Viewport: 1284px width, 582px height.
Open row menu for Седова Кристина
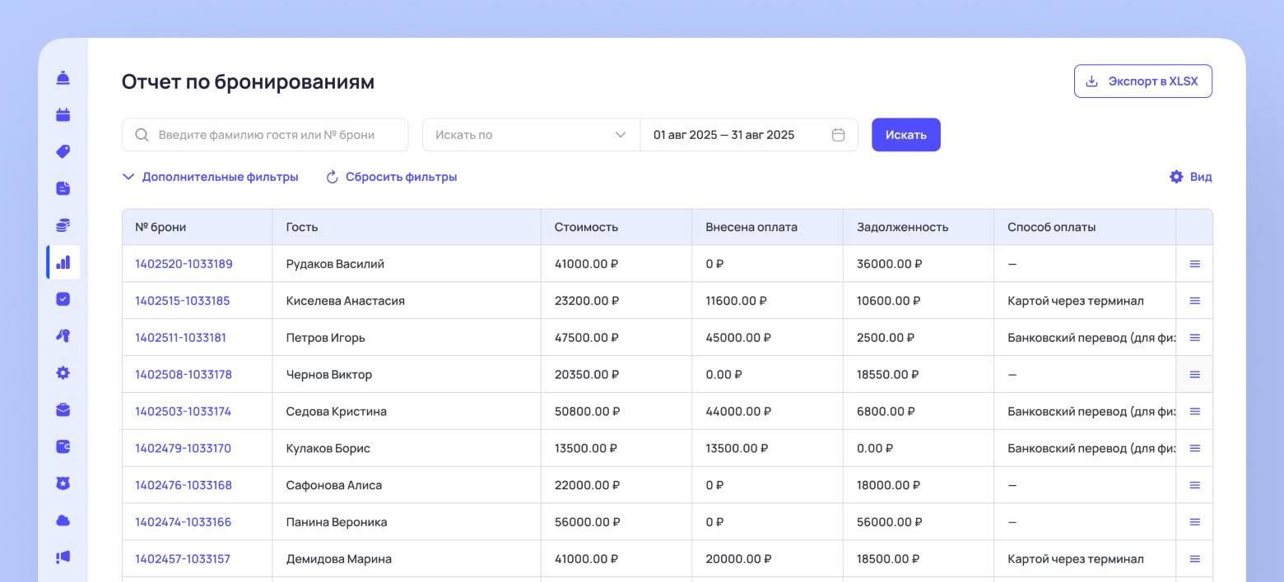click(x=1194, y=411)
